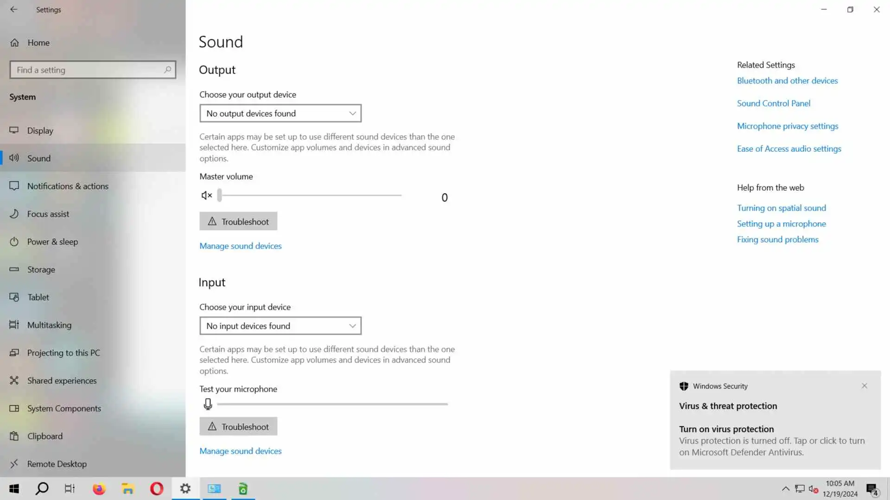Open Task View on the taskbar
Viewport: 890px width, 500px height.
[70, 489]
